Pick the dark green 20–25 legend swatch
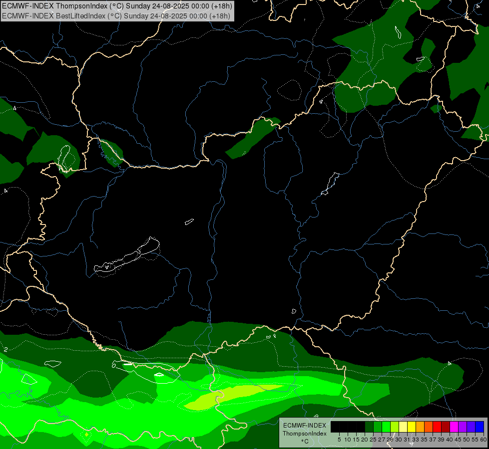 click(369, 427)
